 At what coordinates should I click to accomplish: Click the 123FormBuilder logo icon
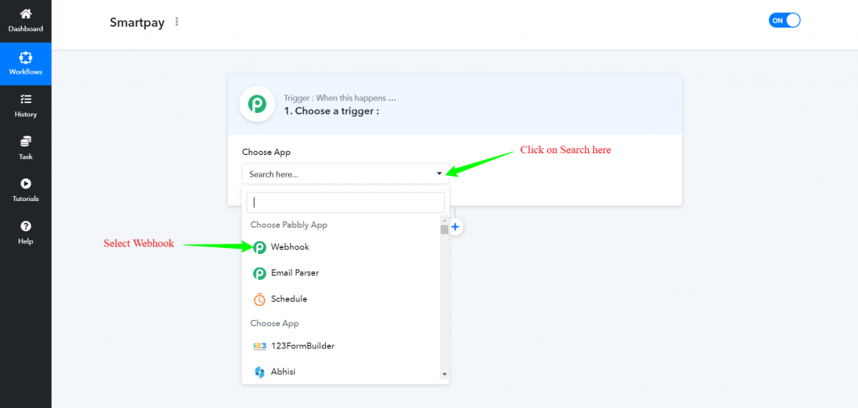[260, 346]
